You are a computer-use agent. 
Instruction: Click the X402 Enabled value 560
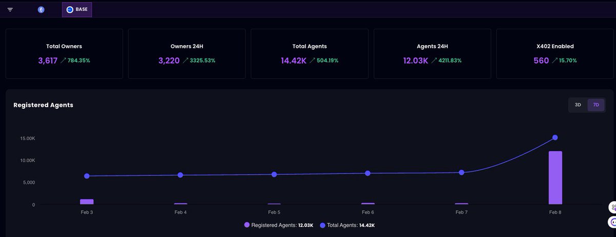[x=541, y=61]
